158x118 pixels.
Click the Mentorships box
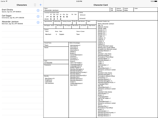[57, 23]
